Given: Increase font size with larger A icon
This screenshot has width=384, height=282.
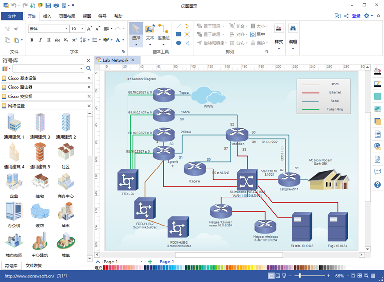Looking at the screenshot, I should (x=90, y=29).
